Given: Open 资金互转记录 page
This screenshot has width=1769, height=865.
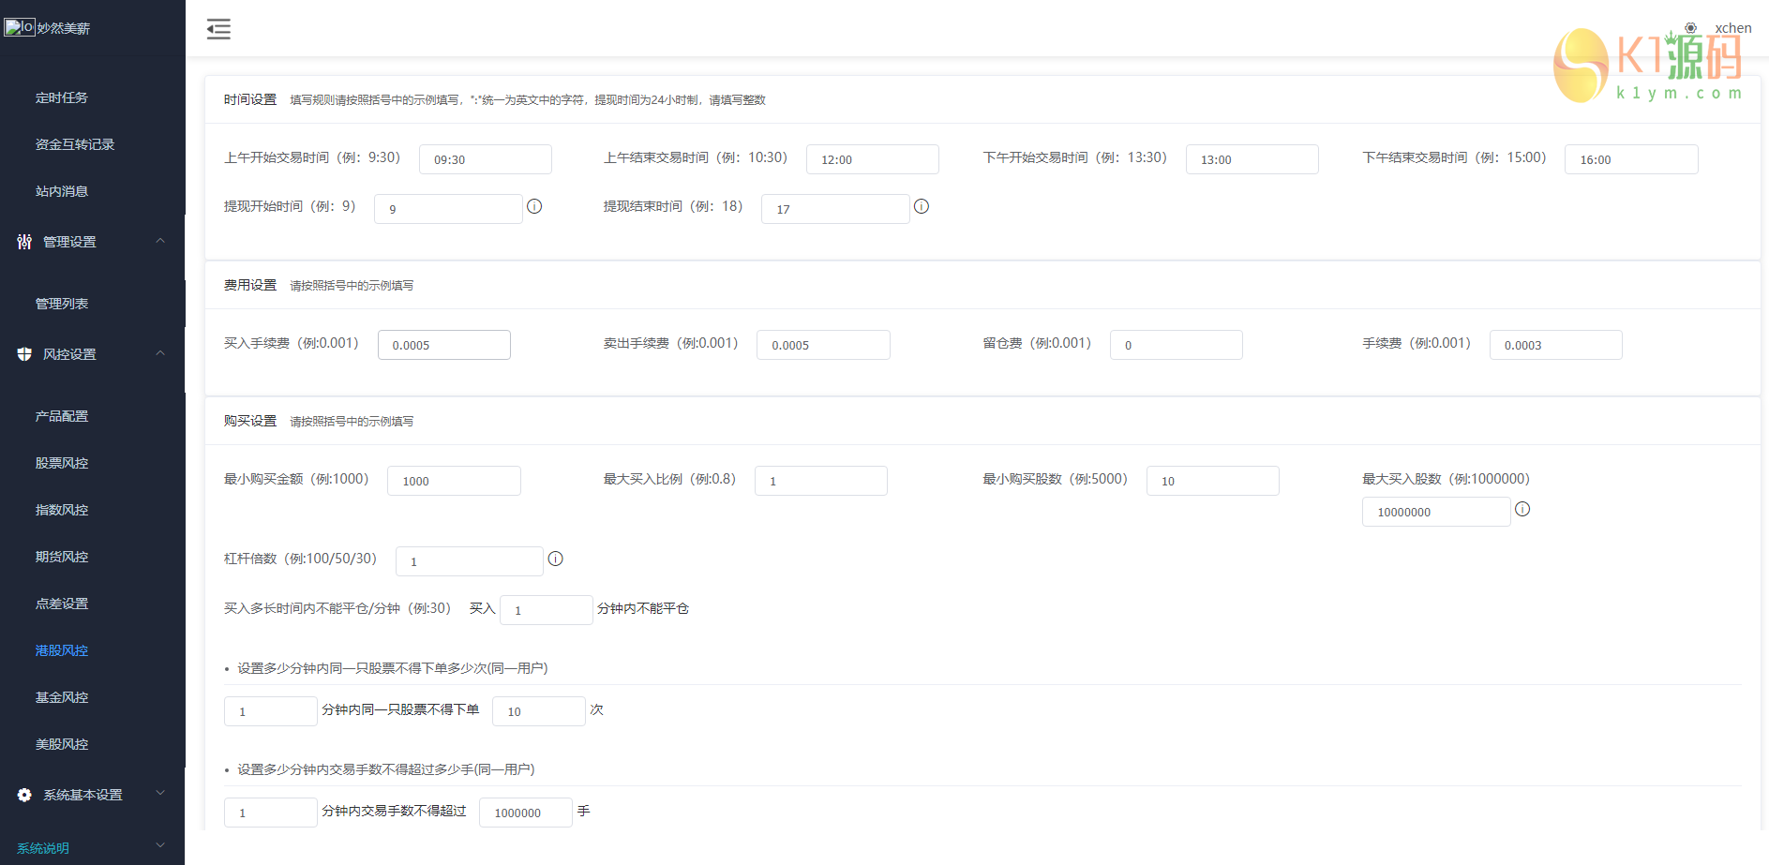Looking at the screenshot, I should [75, 144].
